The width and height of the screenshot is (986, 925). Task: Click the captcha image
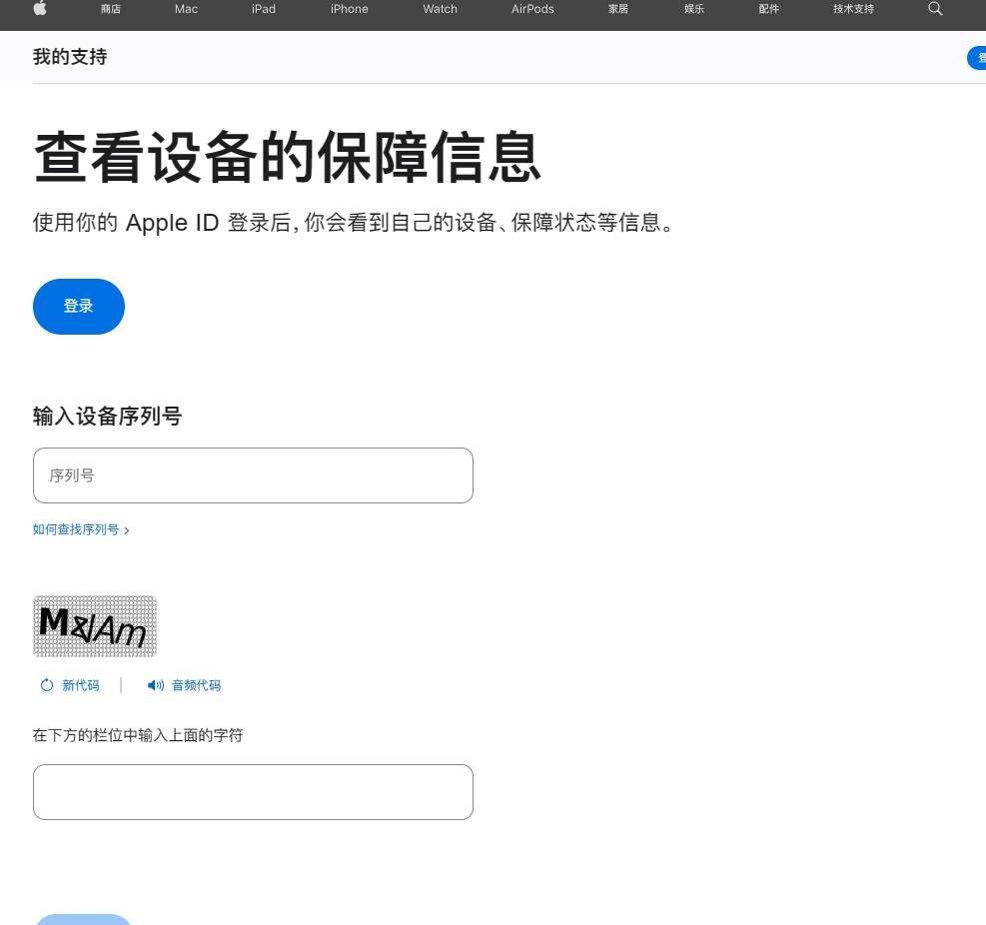pos(94,626)
